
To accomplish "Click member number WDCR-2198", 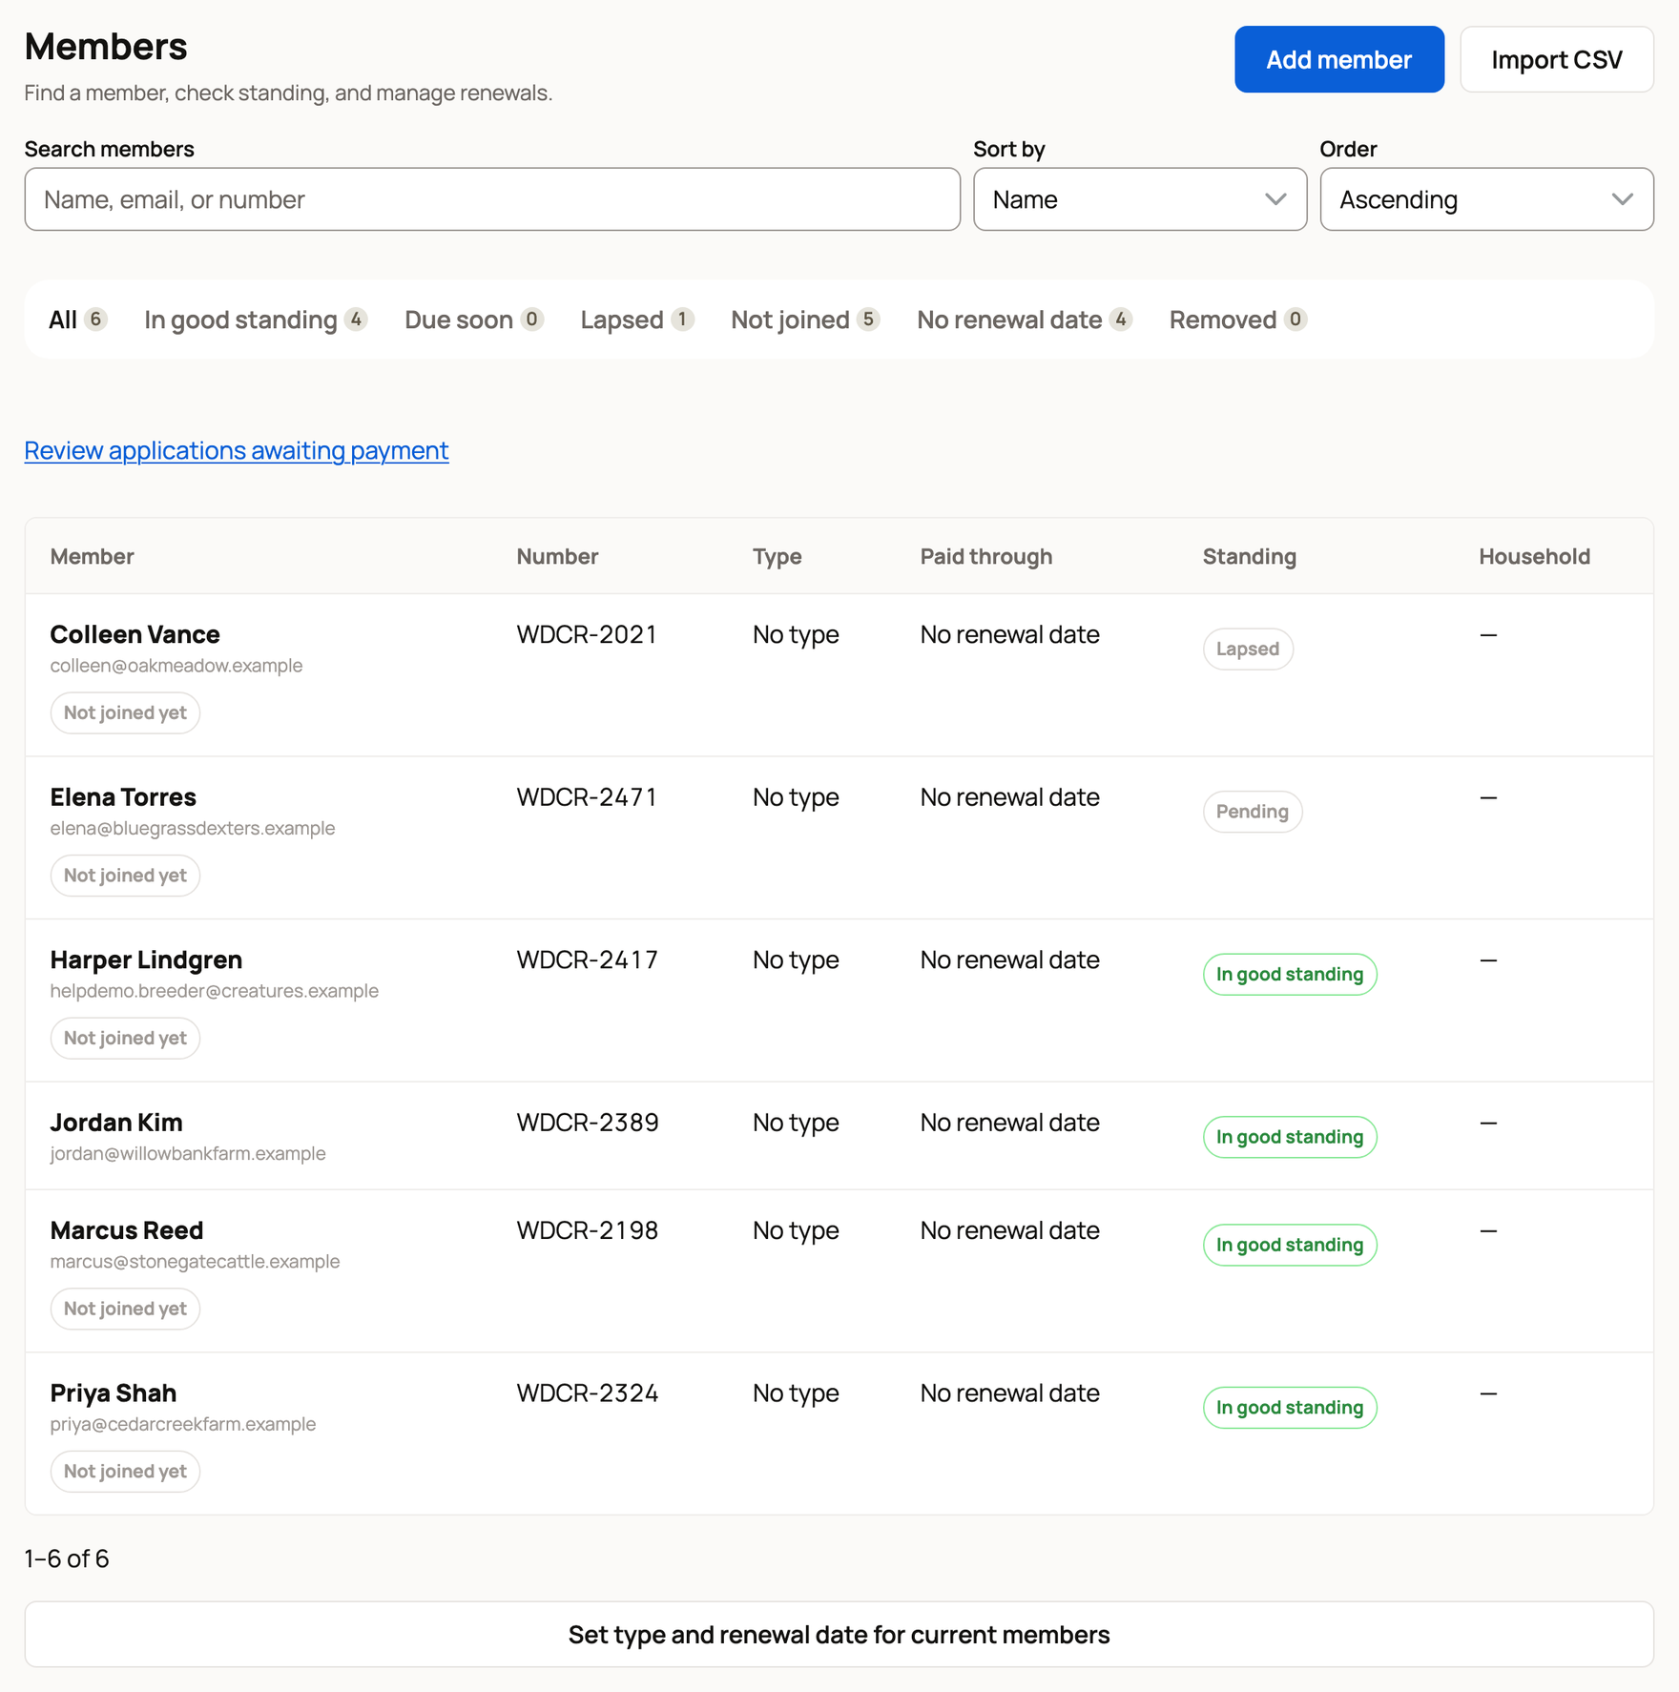I will [x=587, y=1230].
